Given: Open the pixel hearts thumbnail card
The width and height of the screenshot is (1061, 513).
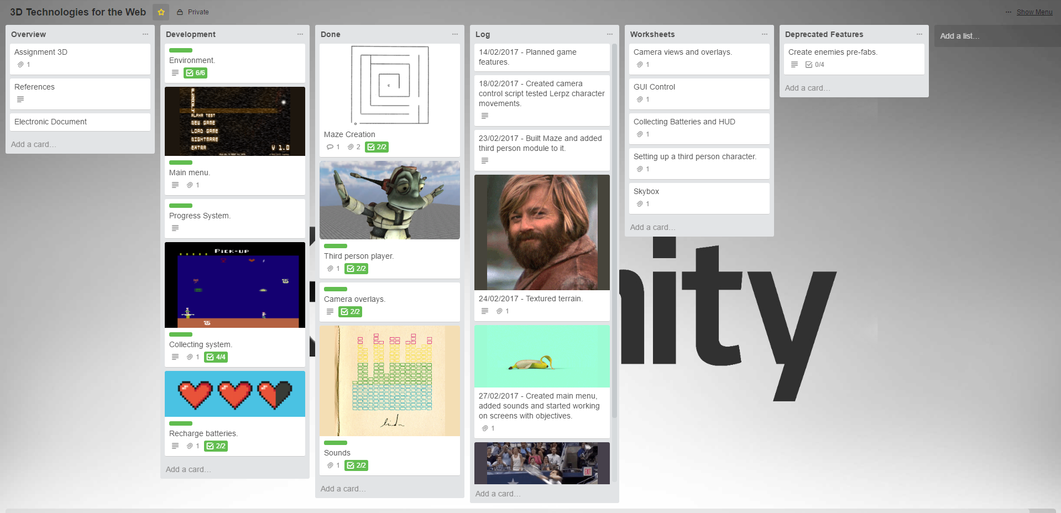Looking at the screenshot, I should tap(235, 394).
